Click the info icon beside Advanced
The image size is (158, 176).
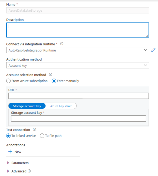point(29,171)
